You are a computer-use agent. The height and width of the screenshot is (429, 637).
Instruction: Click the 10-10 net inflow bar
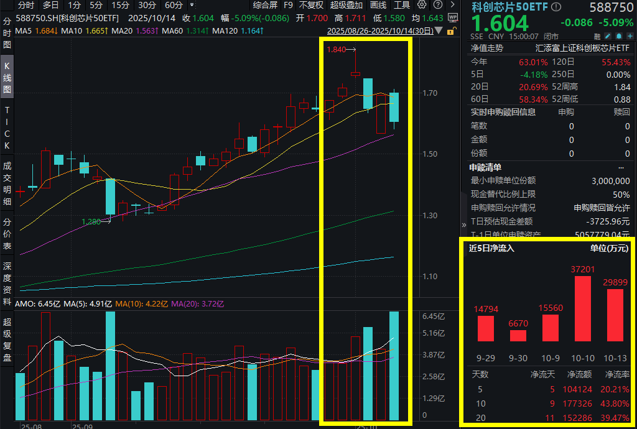tap(583, 308)
